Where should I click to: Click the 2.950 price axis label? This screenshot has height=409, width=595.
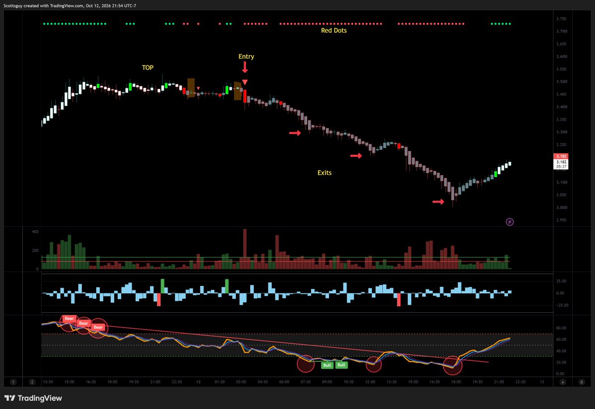[561, 220]
